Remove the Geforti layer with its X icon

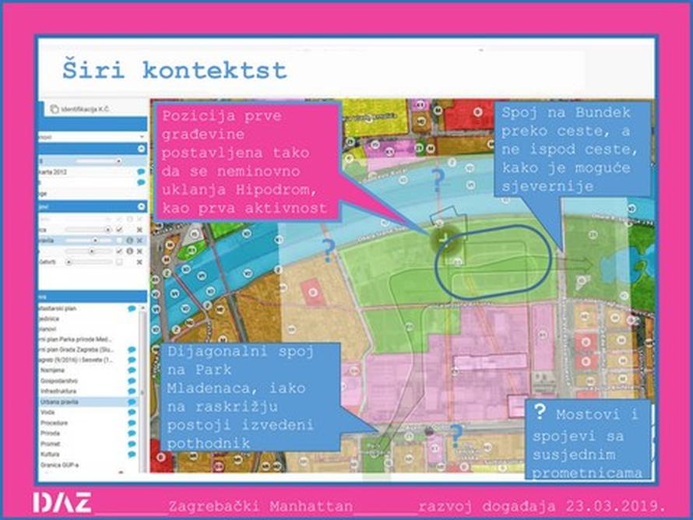140,262
